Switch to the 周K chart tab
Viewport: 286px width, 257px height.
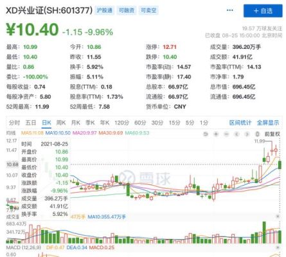click(x=61, y=123)
